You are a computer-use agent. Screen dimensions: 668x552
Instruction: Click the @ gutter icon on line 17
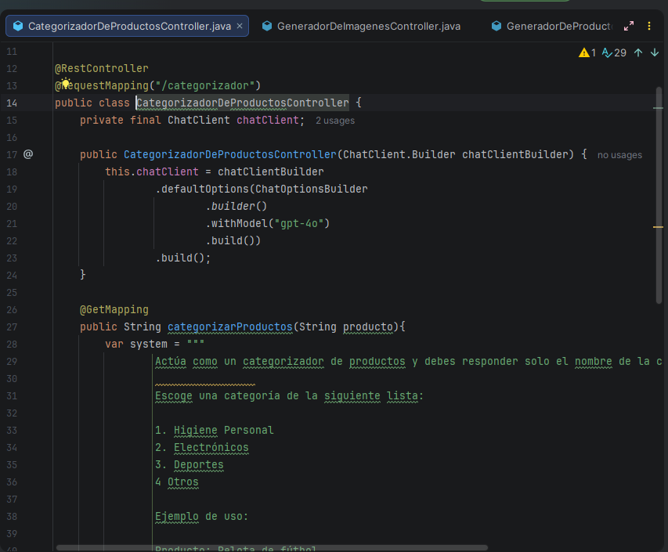[28, 154]
